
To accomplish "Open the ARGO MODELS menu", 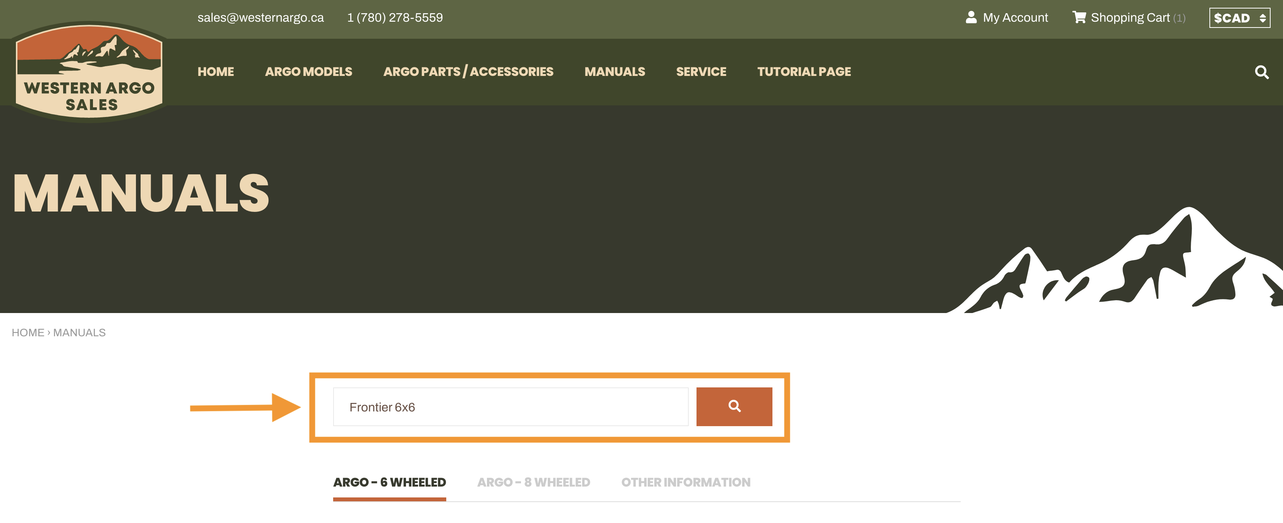I will pos(308,71).
